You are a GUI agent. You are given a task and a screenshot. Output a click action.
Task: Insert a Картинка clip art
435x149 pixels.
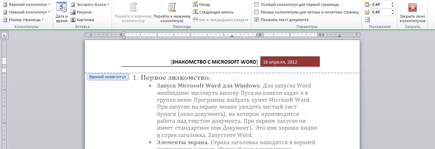tap(82, 20)
